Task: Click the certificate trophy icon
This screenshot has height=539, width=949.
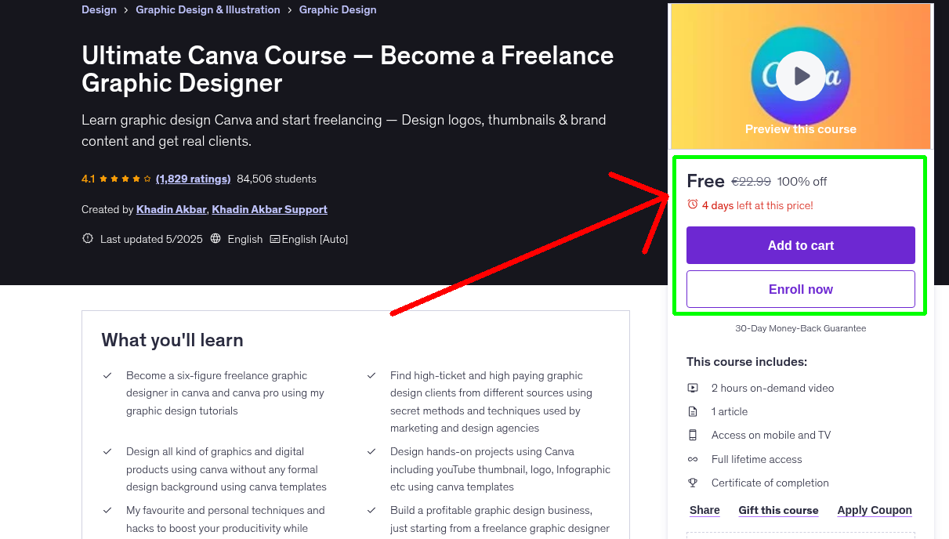Action: click(x=693, y=483)
